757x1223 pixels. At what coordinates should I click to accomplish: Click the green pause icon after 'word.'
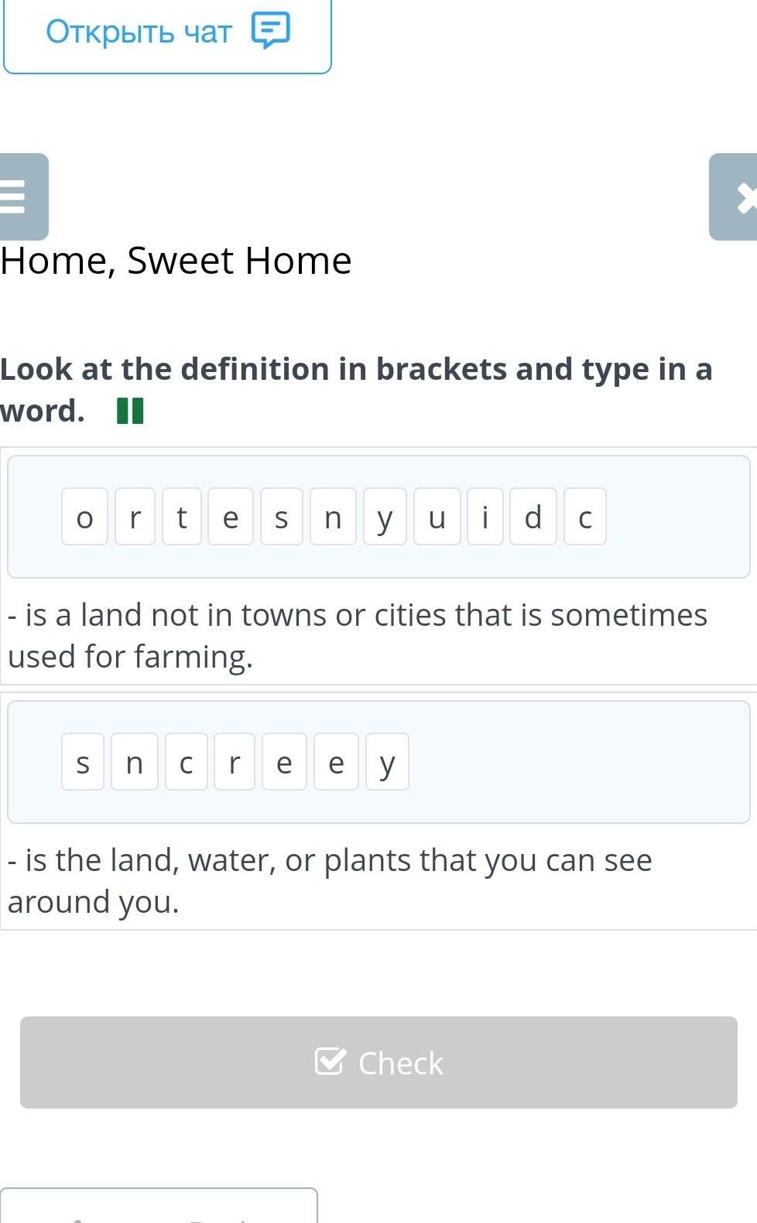pyautogui.click(x=130, y=411)
